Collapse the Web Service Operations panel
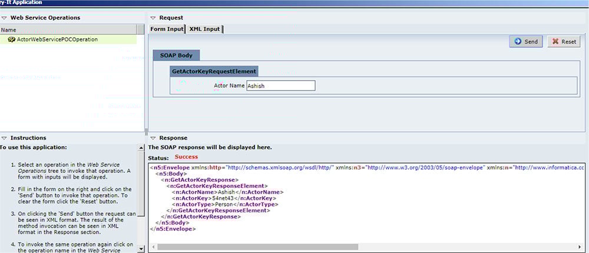Viewport: 589px width, 253px height. coord(4,18)
